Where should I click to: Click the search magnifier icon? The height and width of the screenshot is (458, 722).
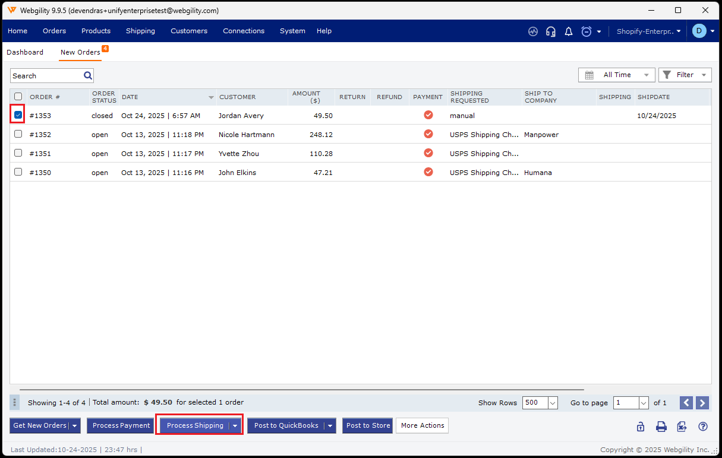click(88, 75)
